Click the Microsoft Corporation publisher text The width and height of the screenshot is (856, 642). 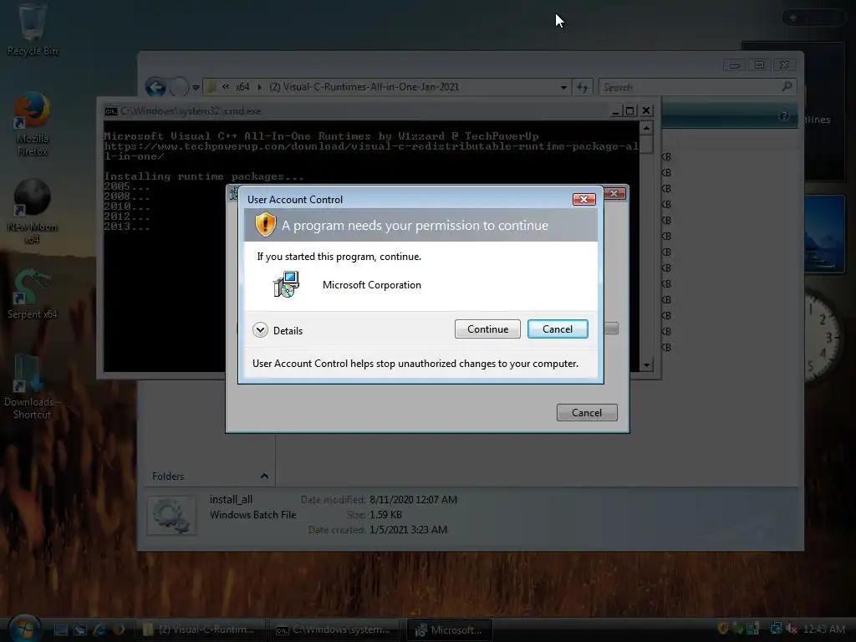tap(372, 285)
